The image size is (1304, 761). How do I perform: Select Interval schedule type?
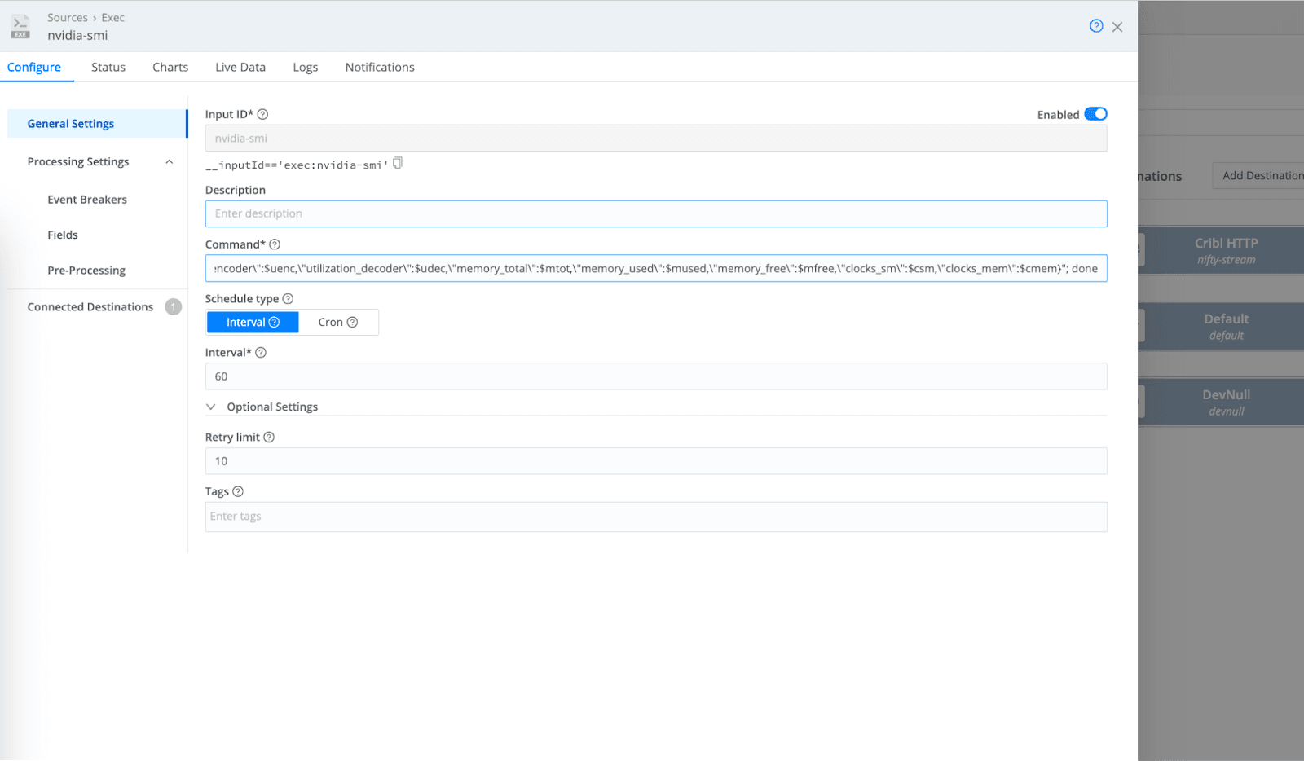pos(252,323)
